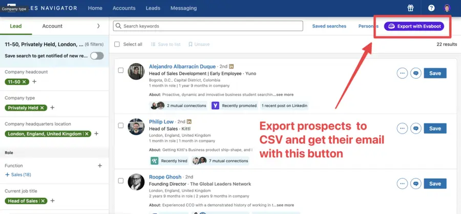Add Sales (18) function suggestion
This screenshot has height=214, width=461.
click(x=18, y=175)
